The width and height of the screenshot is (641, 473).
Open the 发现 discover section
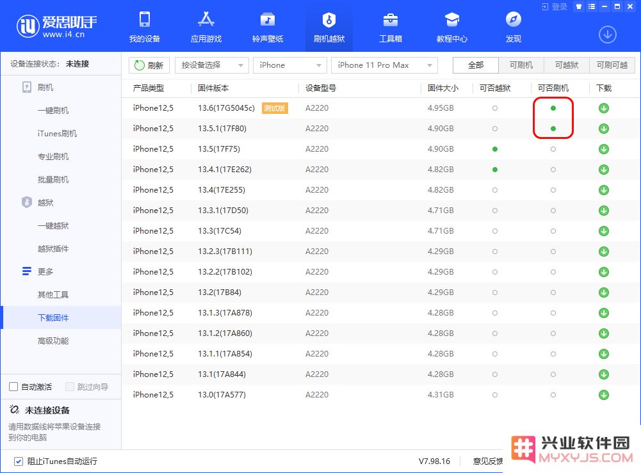[x=514, y=28]
